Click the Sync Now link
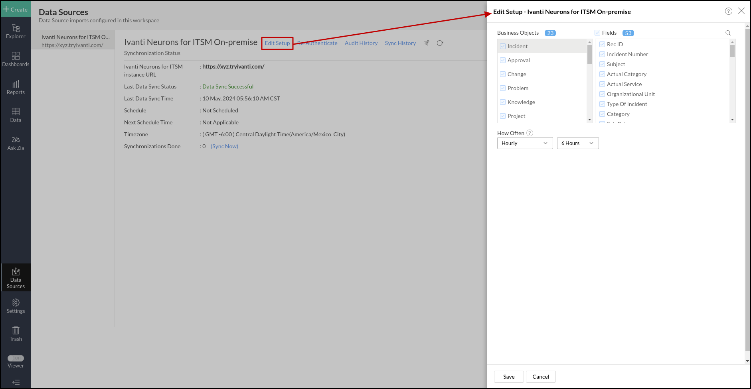 (x=224, y=146)
